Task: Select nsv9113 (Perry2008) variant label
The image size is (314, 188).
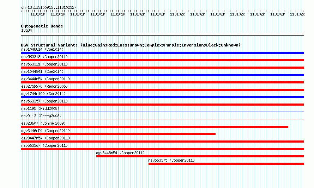Action: 41,116
